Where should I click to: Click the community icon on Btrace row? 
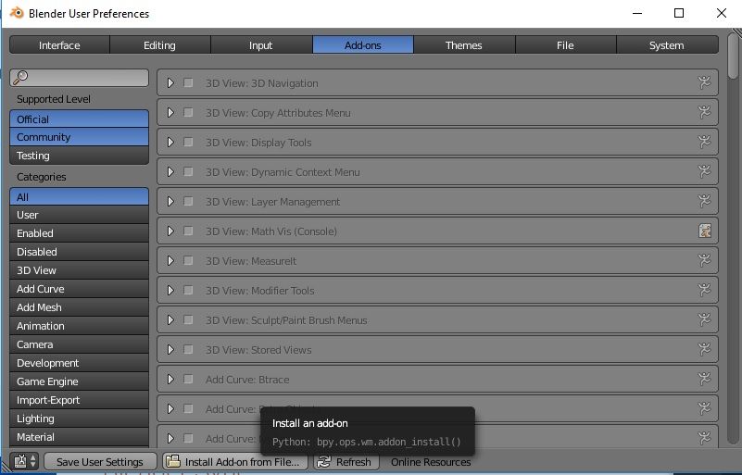[x=704, y=379]
